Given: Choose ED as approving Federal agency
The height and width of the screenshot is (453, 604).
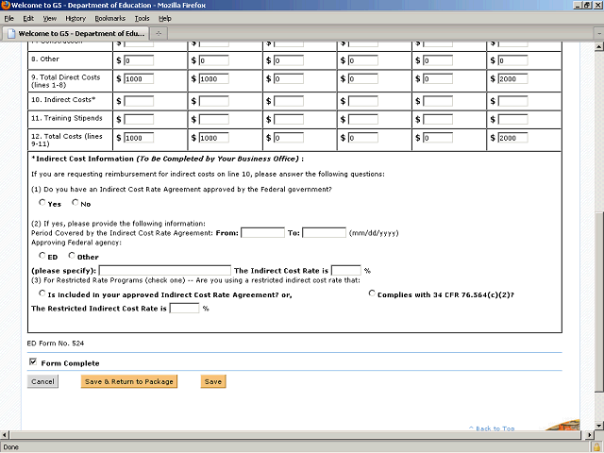Looking at the screenshot, I should click(x=42, y=256).
